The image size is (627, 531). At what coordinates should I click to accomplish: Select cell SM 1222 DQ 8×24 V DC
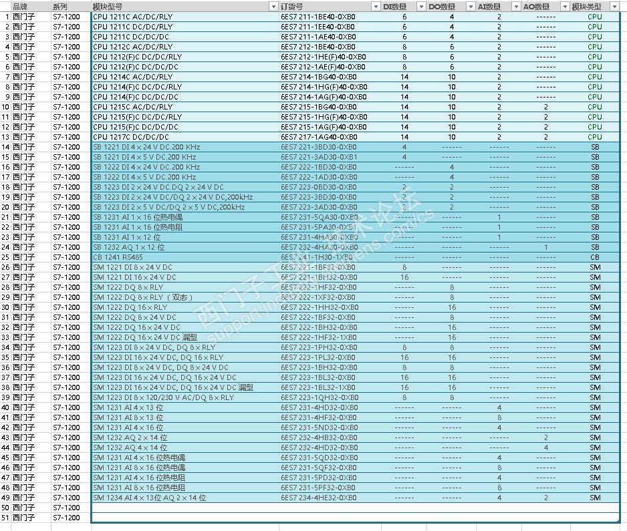(185, 317)
